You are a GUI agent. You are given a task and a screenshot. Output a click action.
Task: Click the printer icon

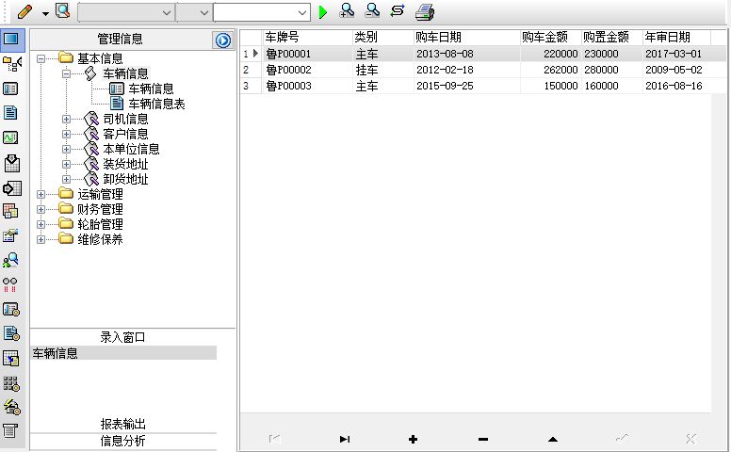coord(425,12)
